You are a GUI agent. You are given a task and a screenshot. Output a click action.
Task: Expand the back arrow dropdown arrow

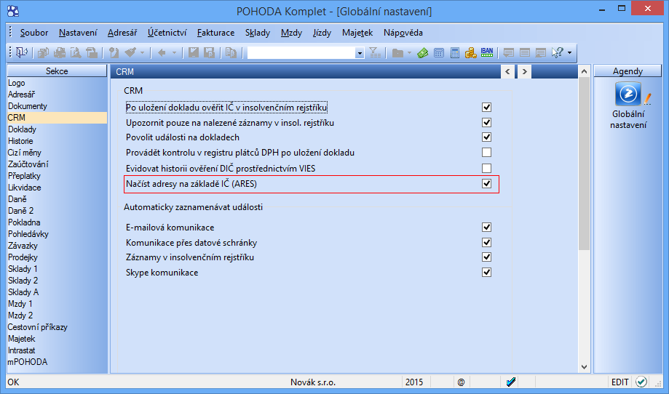(174, 53)
